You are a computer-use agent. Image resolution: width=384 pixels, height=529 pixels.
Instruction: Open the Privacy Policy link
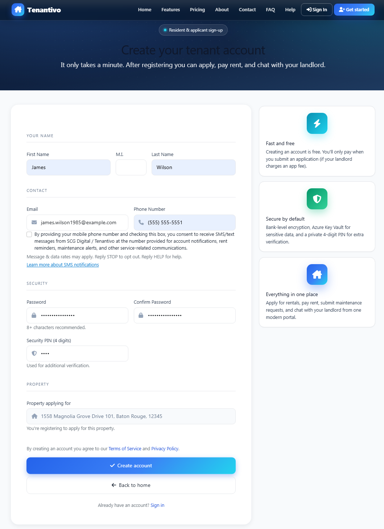tap(165, 449)
